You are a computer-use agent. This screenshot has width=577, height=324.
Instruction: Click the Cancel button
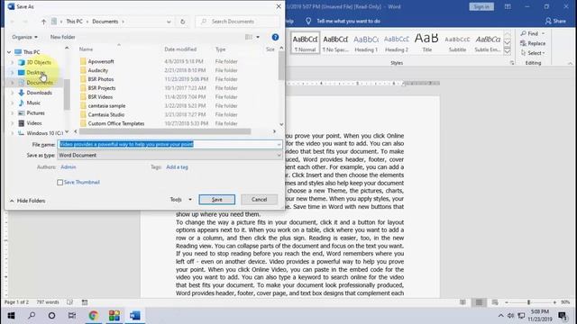click(259, 200)
